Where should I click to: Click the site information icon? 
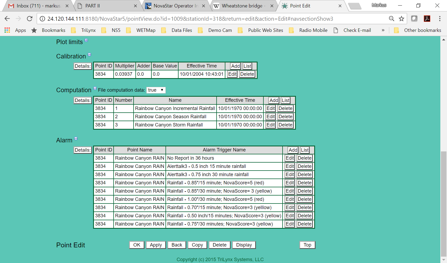[42, 19]
